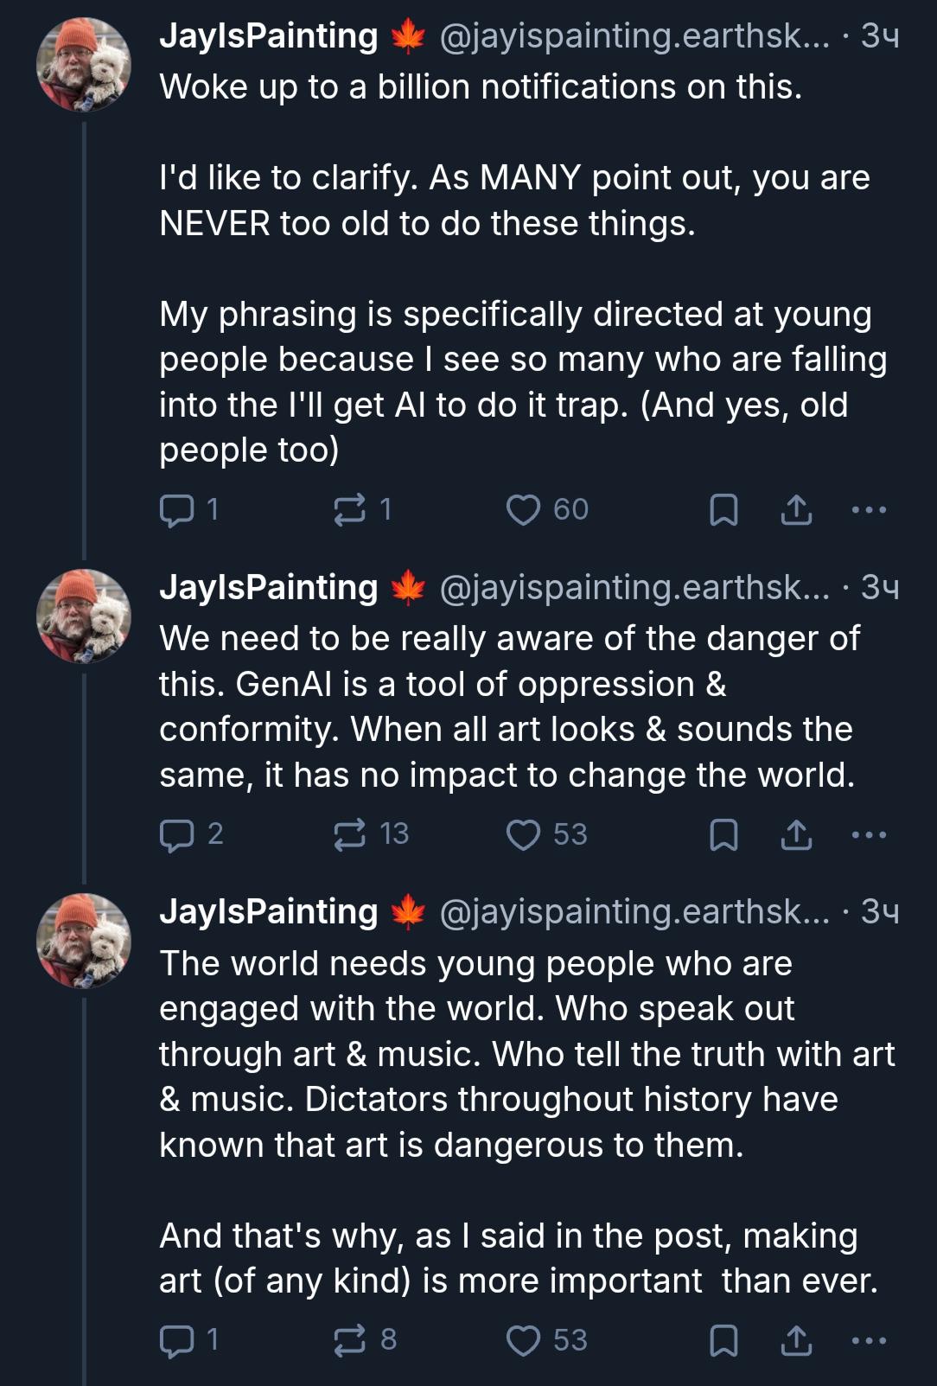Viewport: 937px width, 1386px height.
Task: Bookmark the "Woke up to a billion" post
Action: click(723, 510)
